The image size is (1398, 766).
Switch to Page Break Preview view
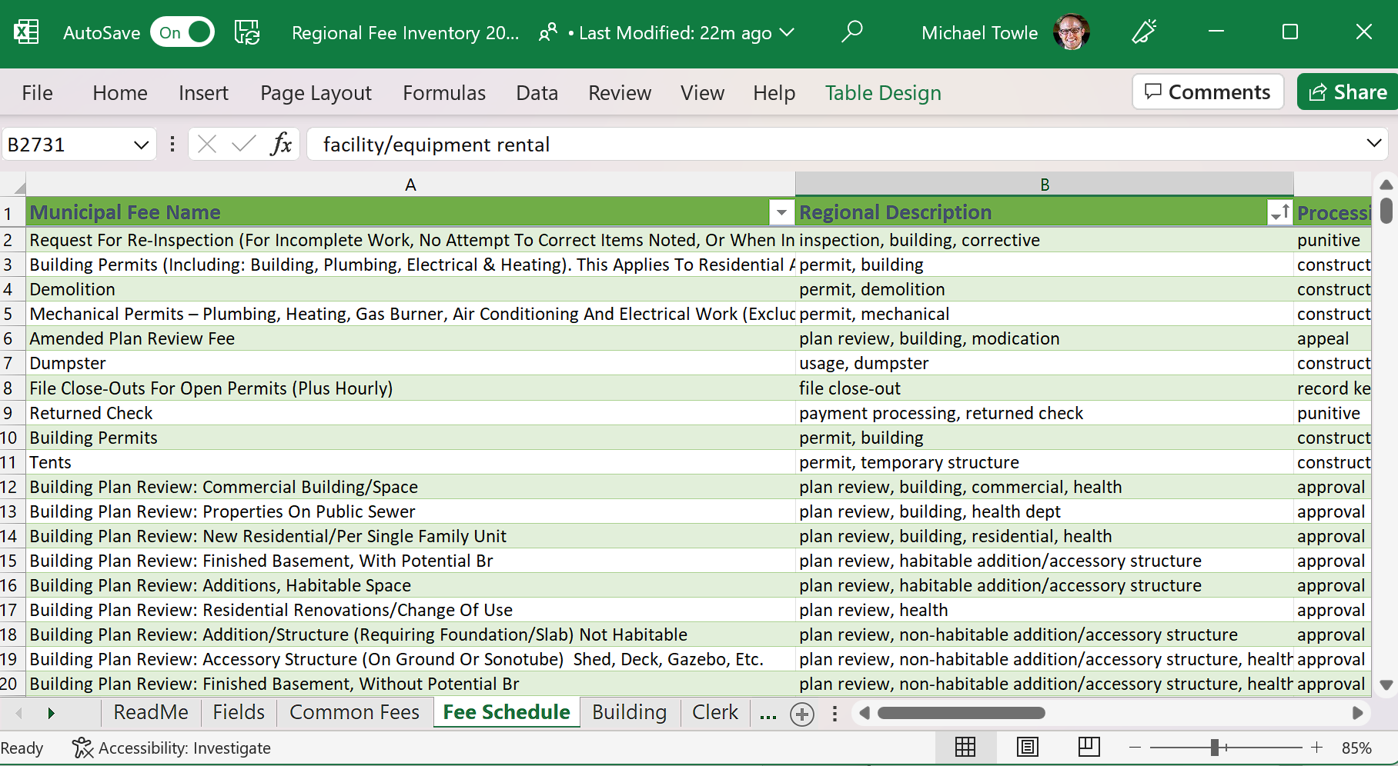point(1089,747)
